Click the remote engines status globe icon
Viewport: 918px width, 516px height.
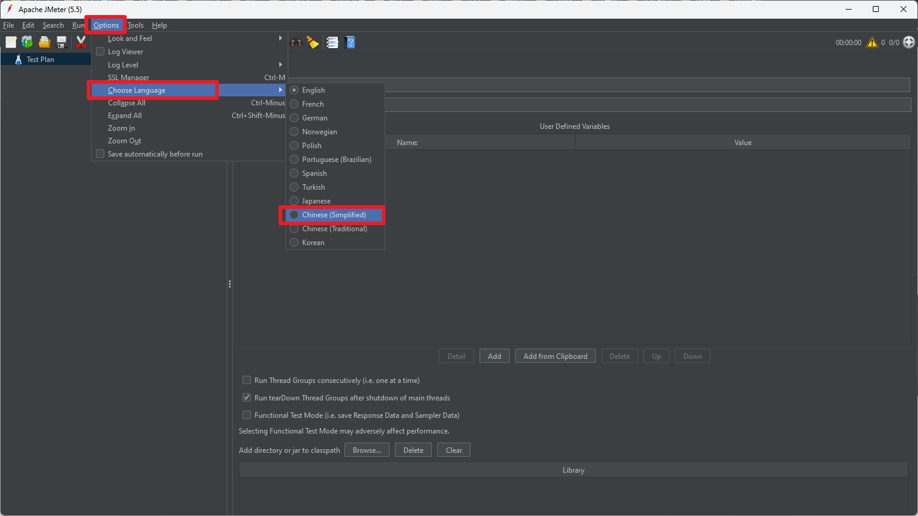point(909,42)
